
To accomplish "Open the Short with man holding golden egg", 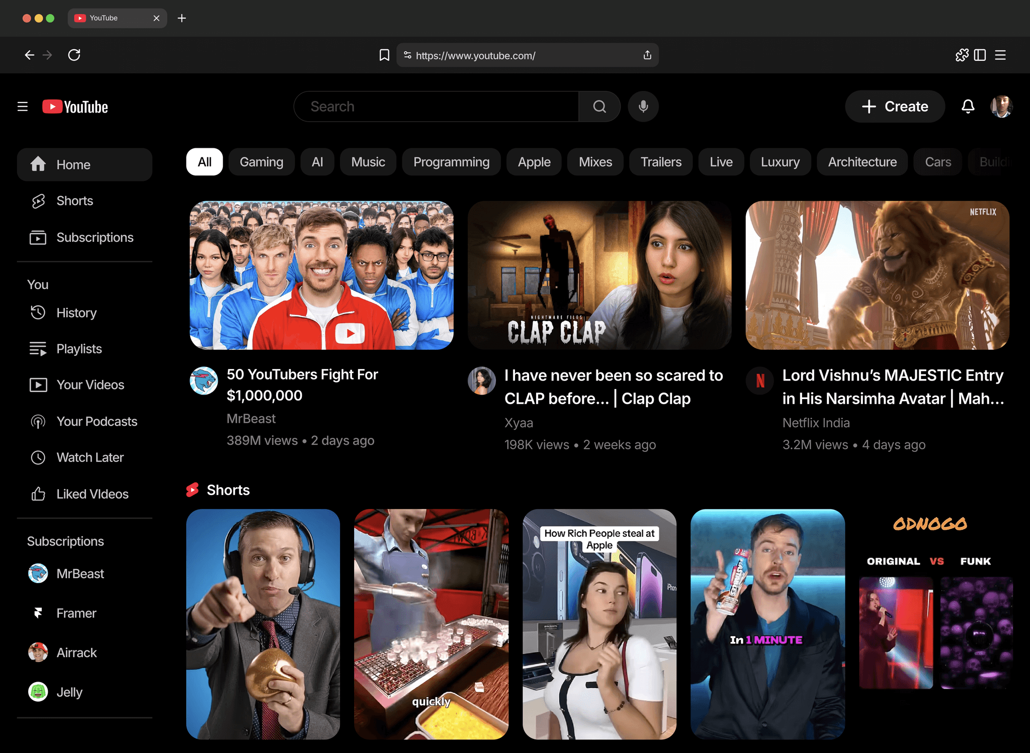I will click(x=263, y=624).
